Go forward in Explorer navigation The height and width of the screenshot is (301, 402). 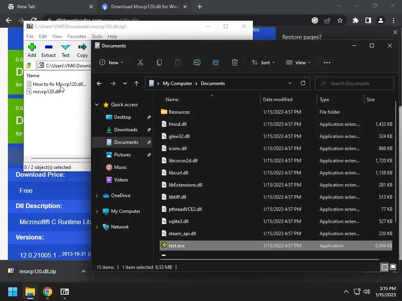[113, 83]
